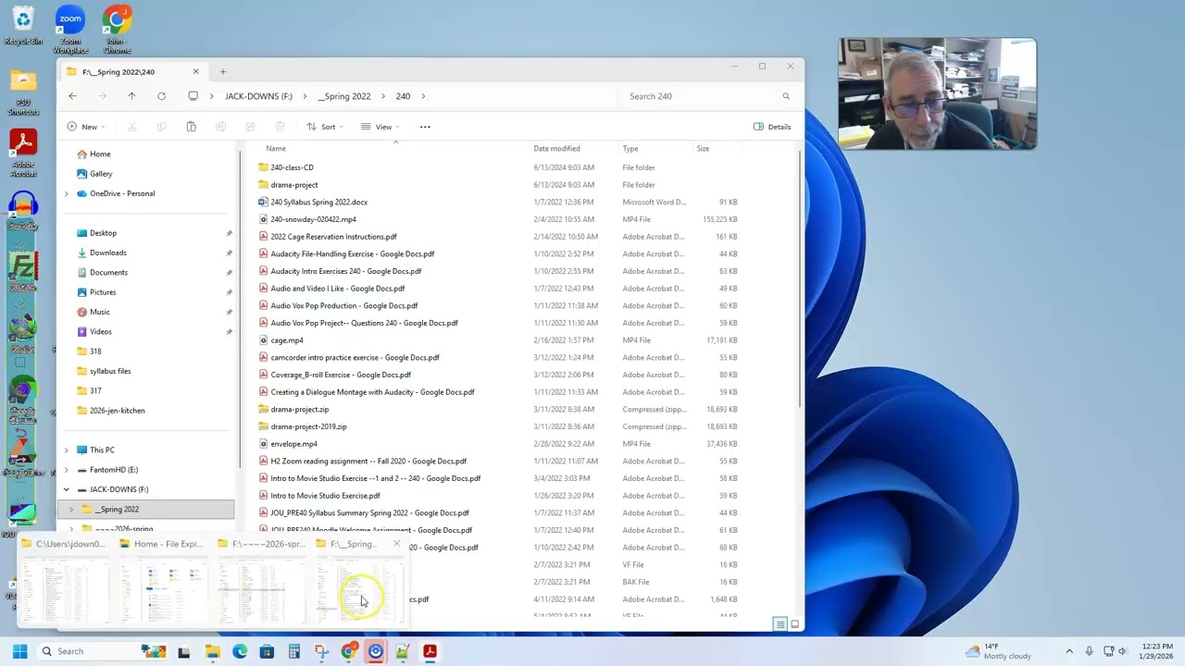This screenshot has width=1185, height=666.
Task: Open Downloads quick access folder
Action: pos(107,253)
